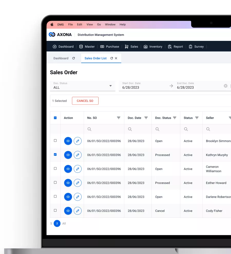Viewport: 231px width, 254px height.
Task: Open the Inventory menu in navigation bar
Action: [153, 47]
